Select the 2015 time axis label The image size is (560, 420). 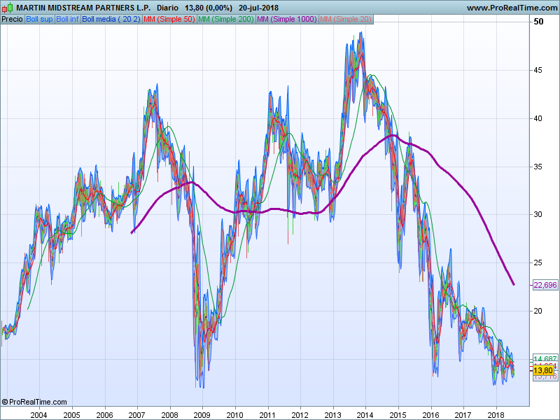coord(398,415)
